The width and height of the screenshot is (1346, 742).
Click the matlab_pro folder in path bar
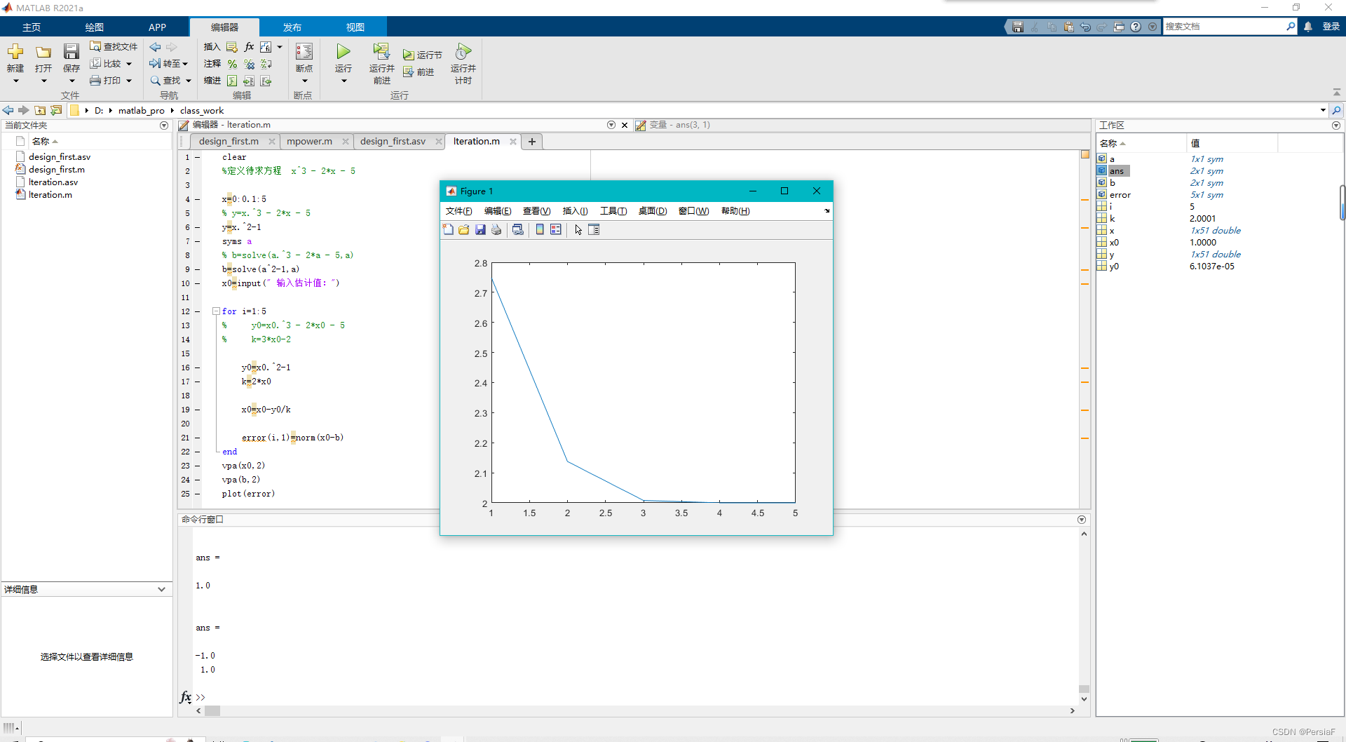pyautogui.click(x=142, y=110)
